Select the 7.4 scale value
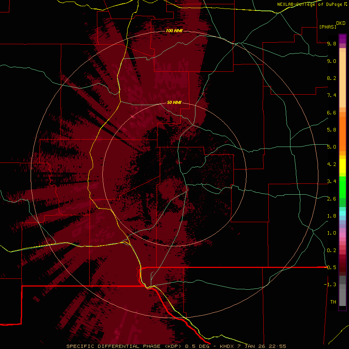Image resolution: width=349 pixels, height=349 pixels. coord(332,95)
